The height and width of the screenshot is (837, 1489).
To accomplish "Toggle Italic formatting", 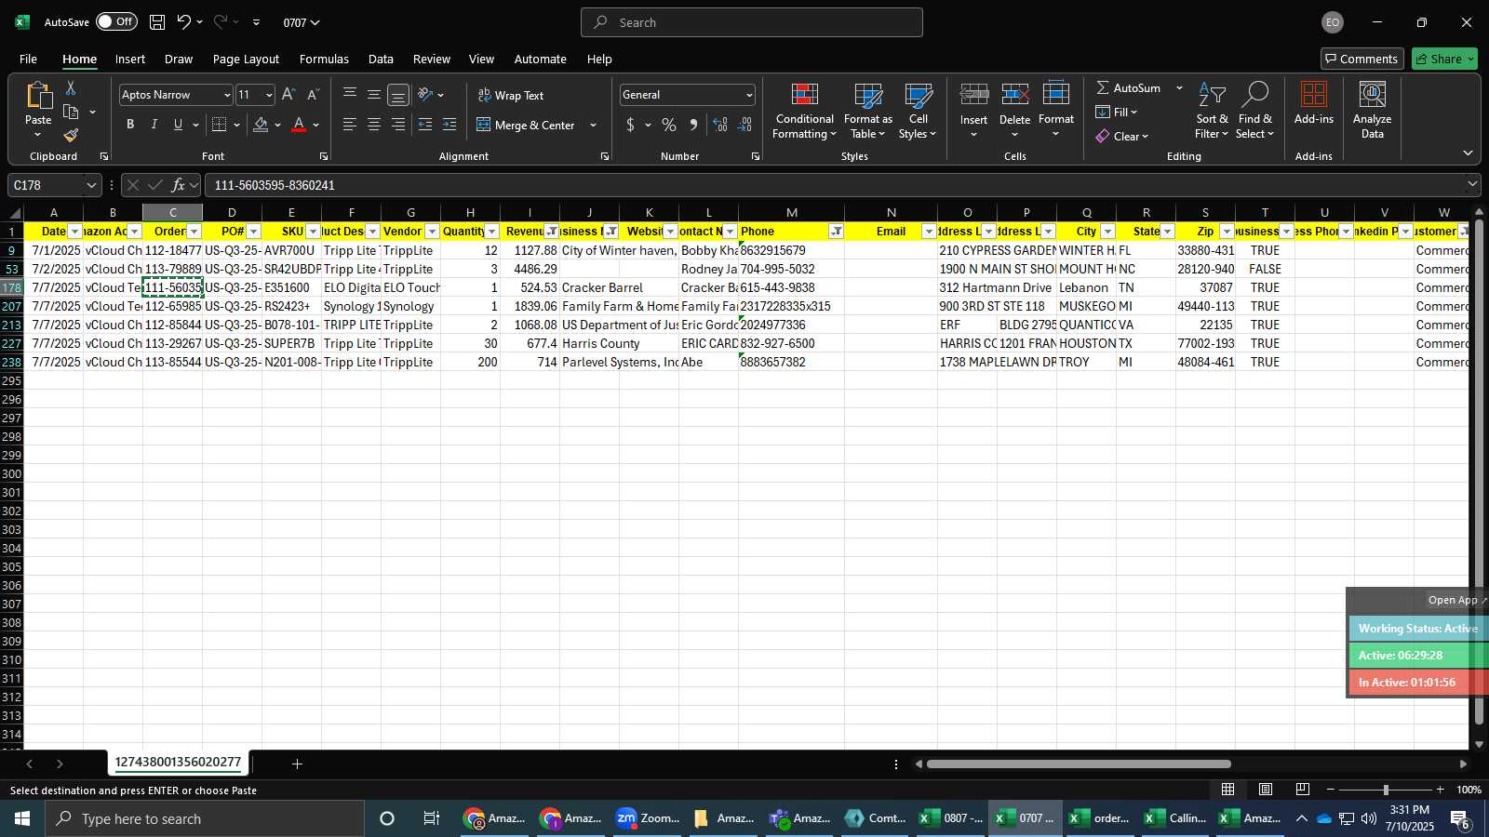I will (154, 125).
